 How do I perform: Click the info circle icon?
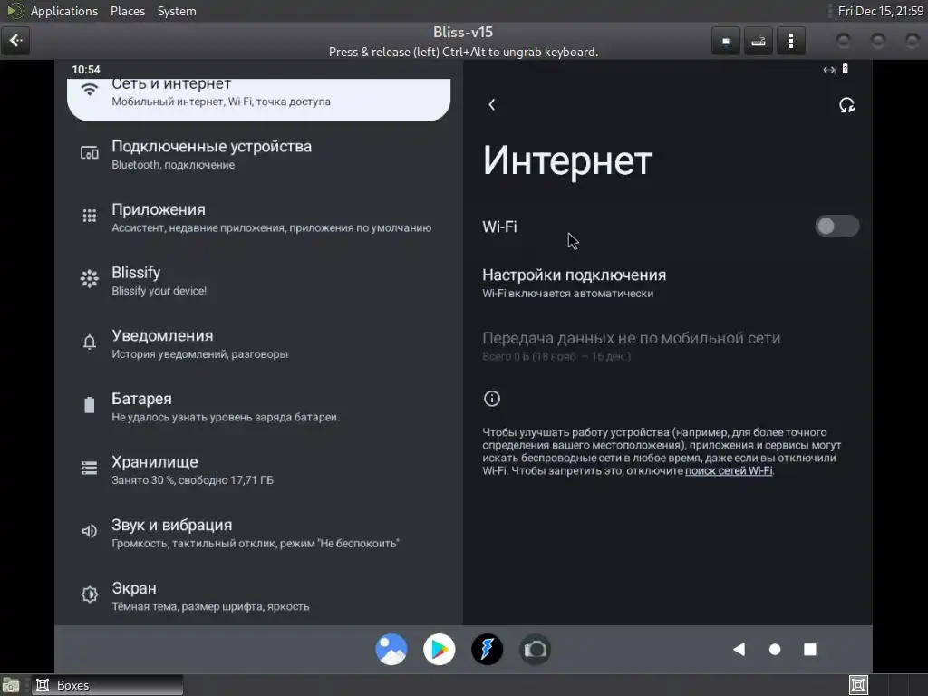point(492,399)
